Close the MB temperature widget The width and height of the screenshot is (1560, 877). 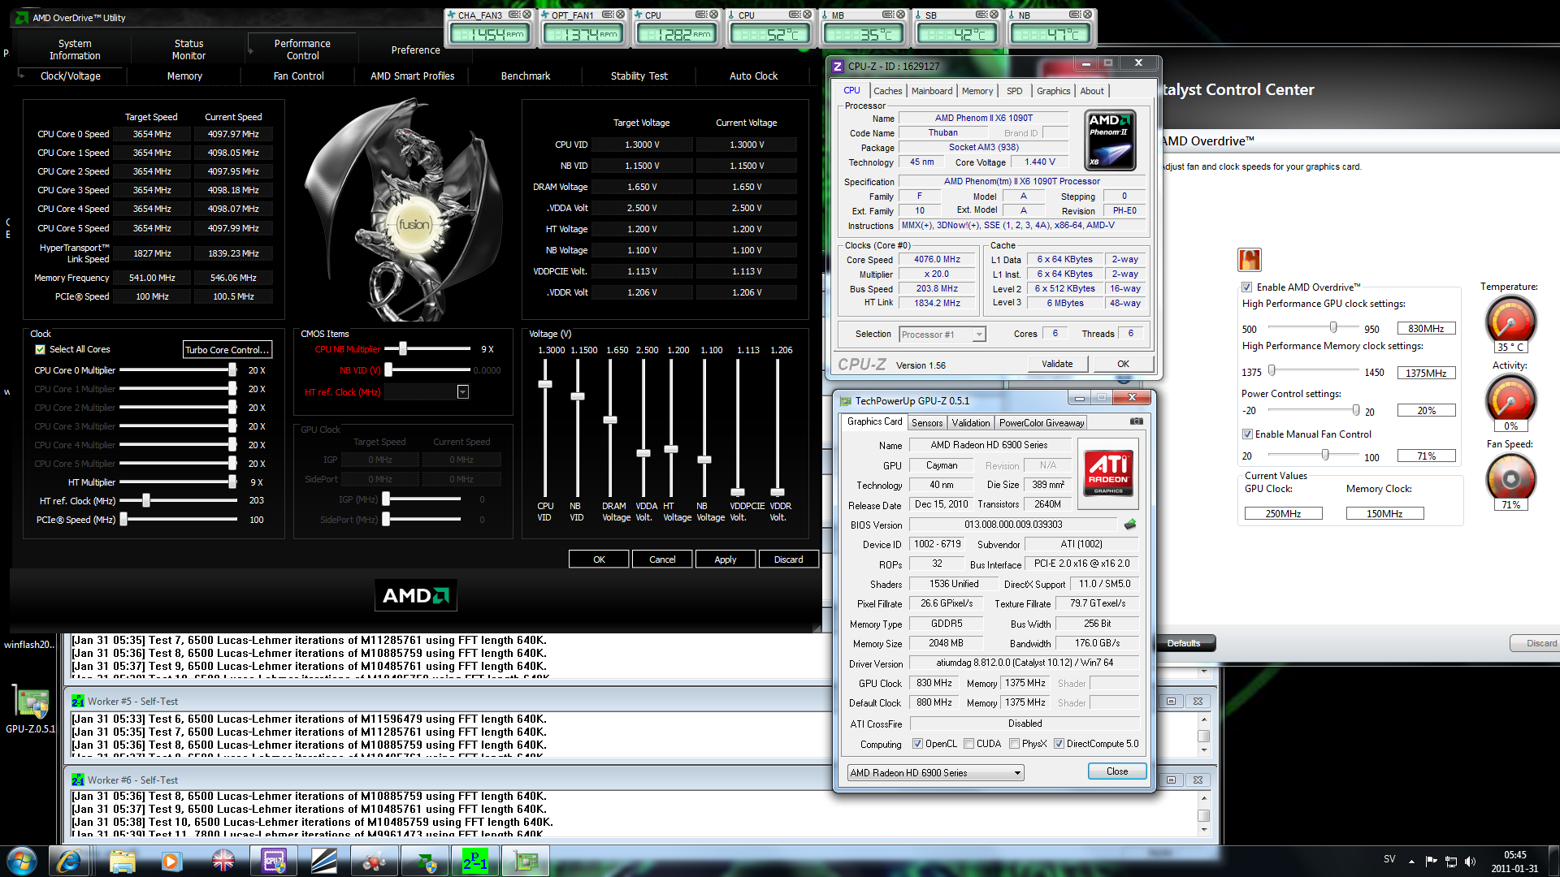tap(900, 15)
